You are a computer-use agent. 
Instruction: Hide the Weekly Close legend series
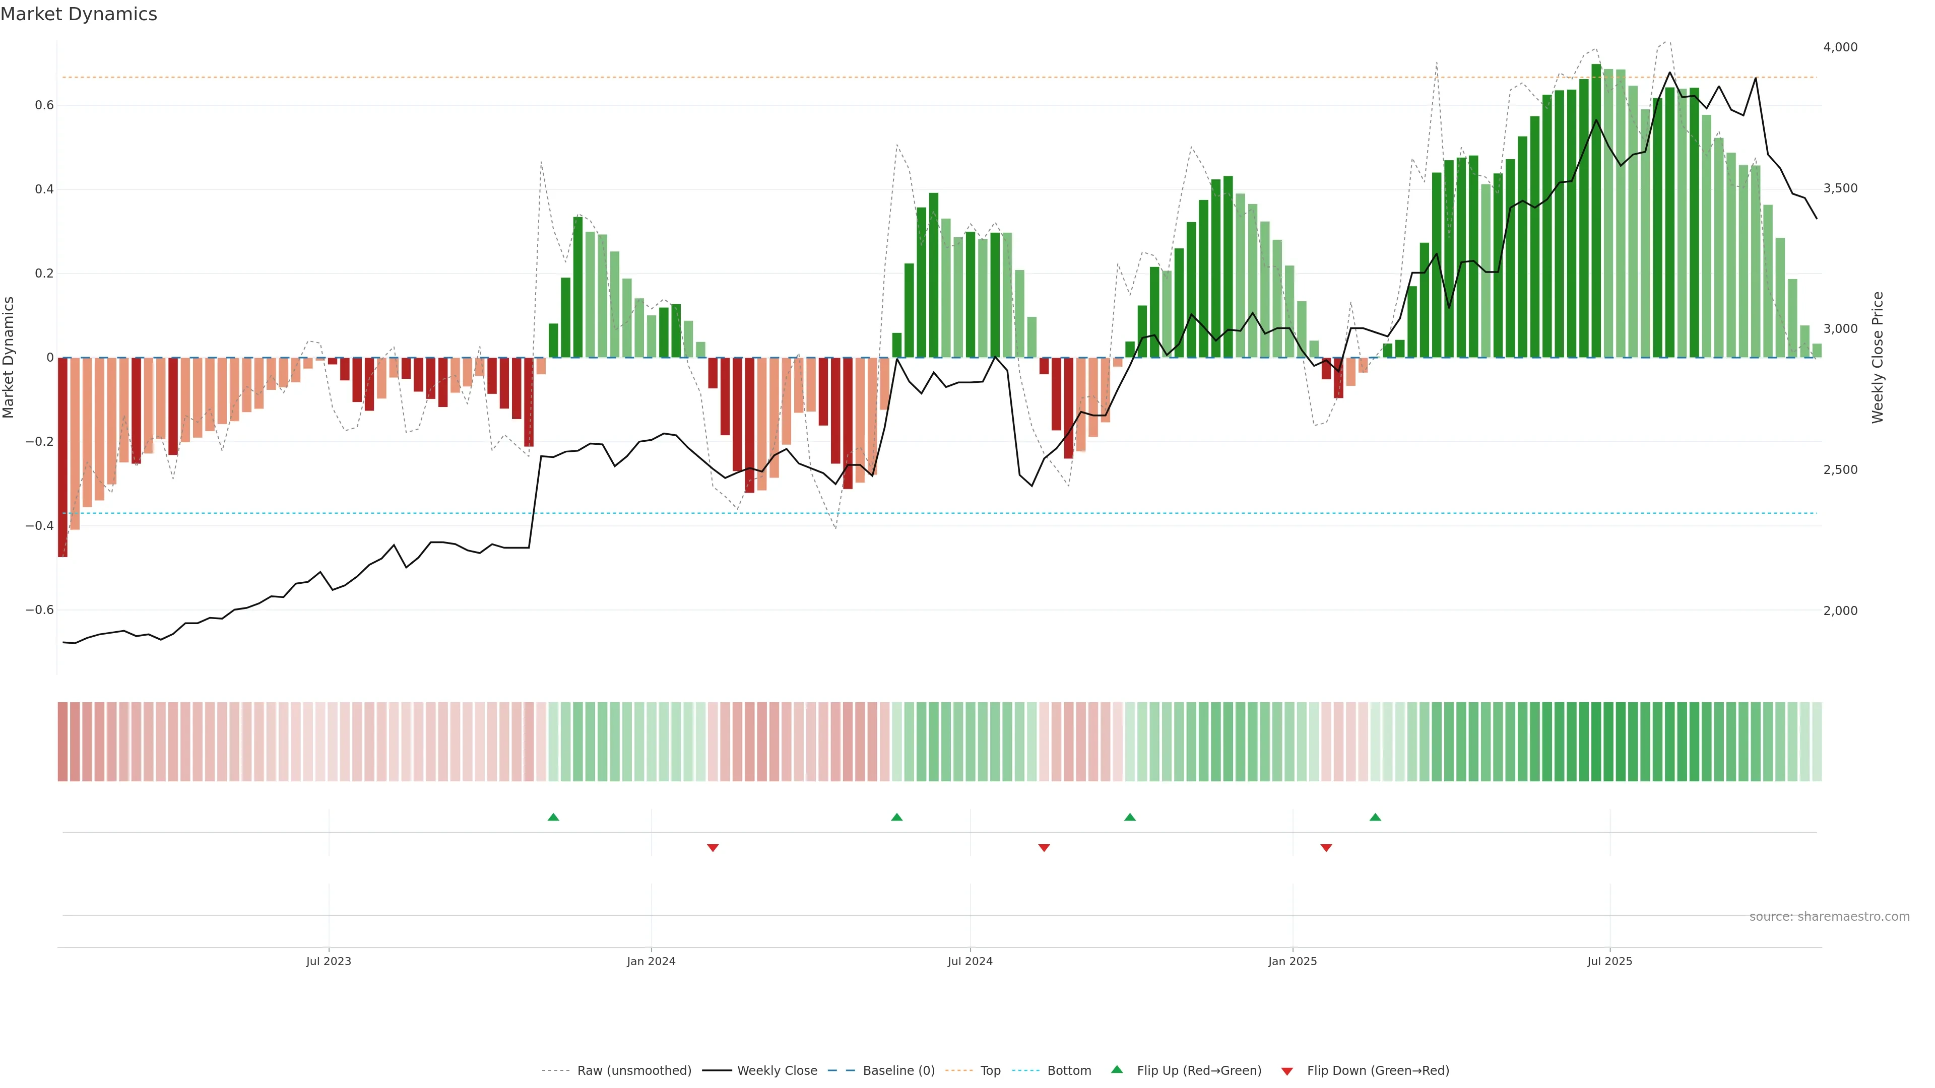click(777, 1071)
